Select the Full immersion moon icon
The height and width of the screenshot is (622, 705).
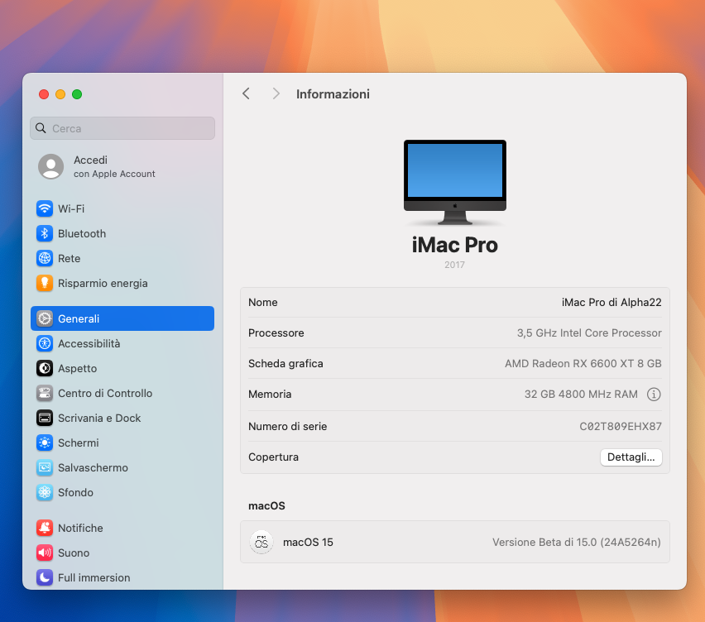[45, 577]
